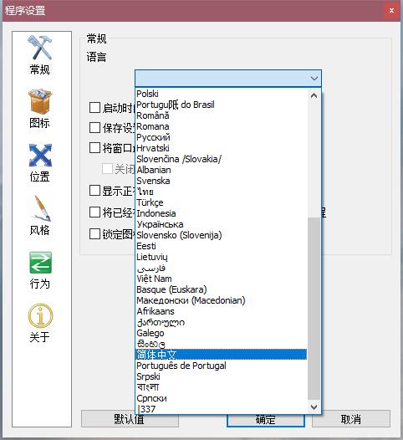Choose the 'do Brasil' Portuguese language

[x=222, y=105]
